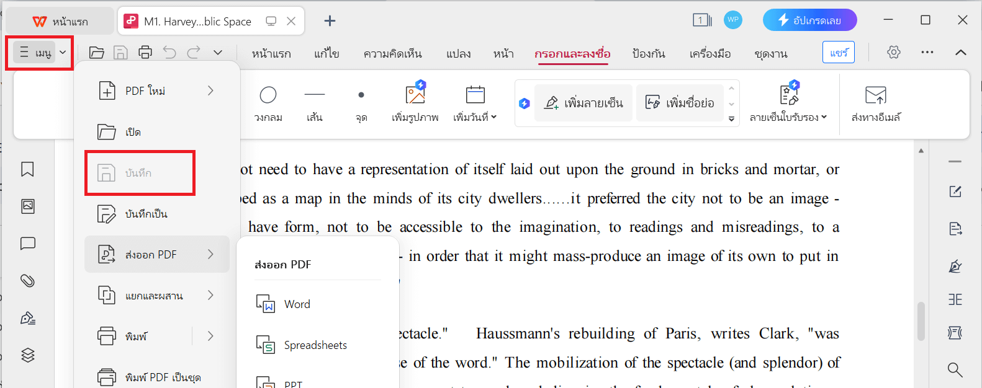Open the แปลง ribbon tab

pos(458,54)
